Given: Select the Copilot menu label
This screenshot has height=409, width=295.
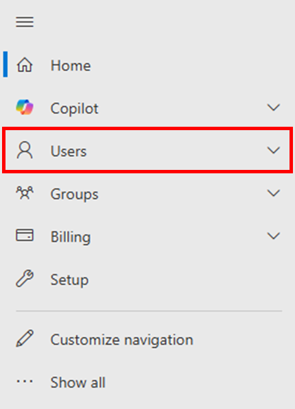Looking at the screenshot, I should (75, 108).
